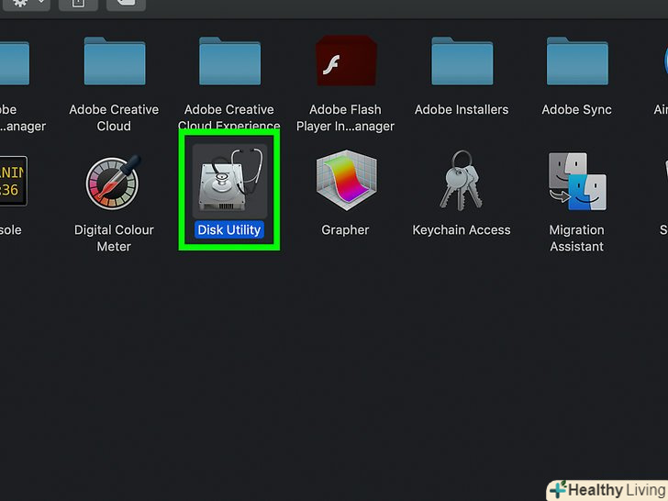Image resolution: width=668 pixels, height=501 pixels.
Task: Select the Adobe Creative Cloud Experience folder
Action: 229,61
